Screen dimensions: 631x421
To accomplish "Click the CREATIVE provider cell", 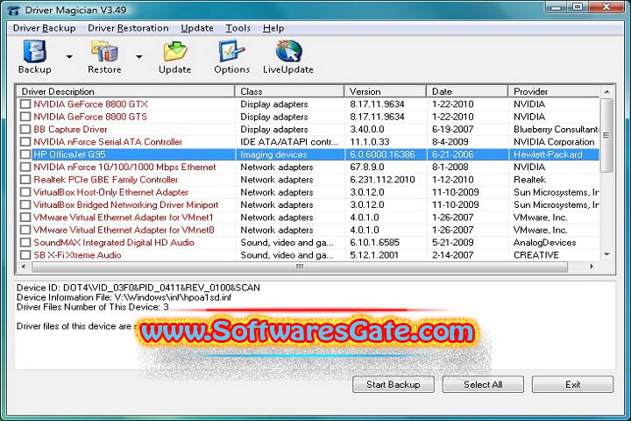I will (536, 255).
